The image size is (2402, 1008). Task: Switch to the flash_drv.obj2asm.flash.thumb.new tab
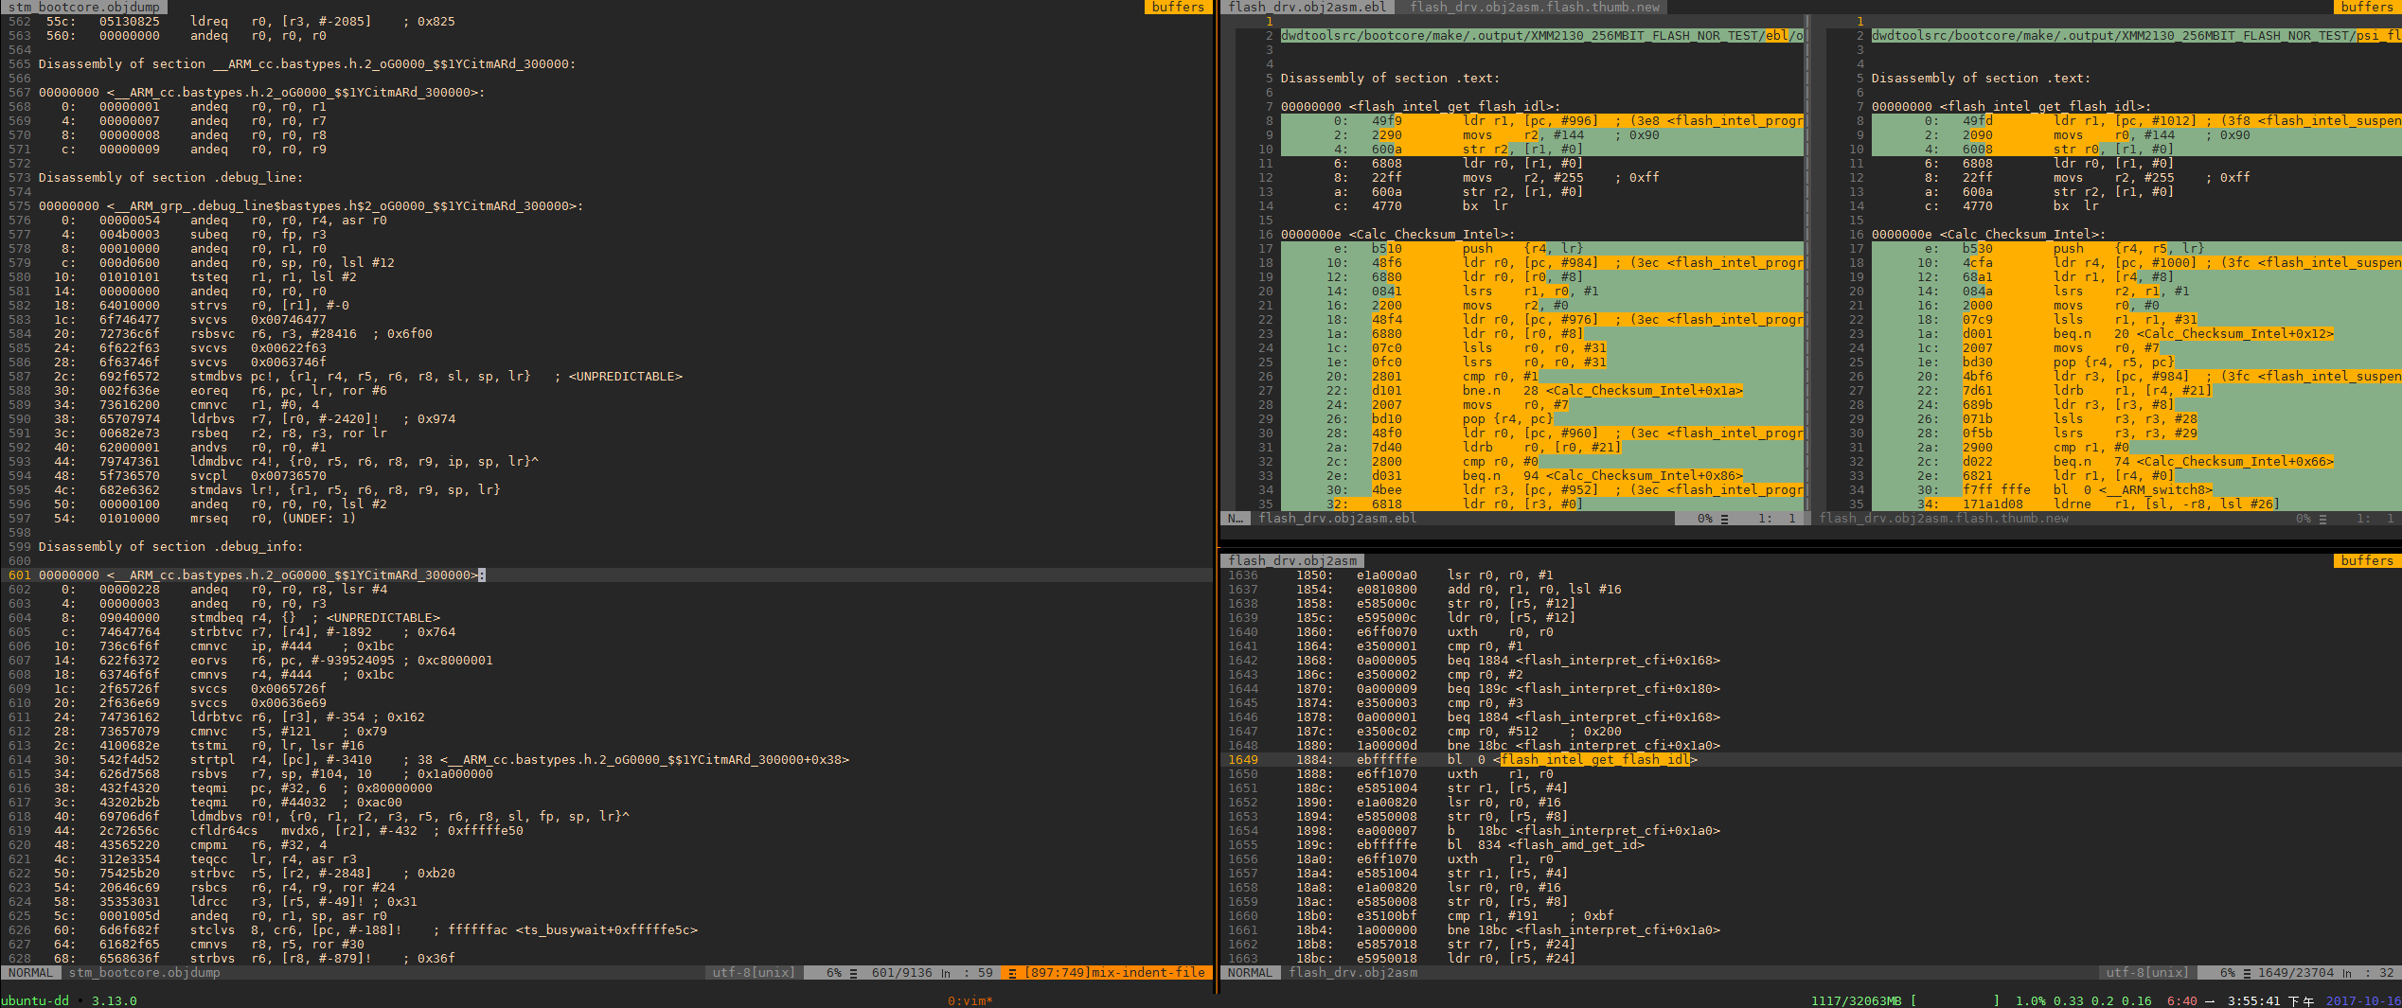pyautogui.click(x=1543, y=7)
